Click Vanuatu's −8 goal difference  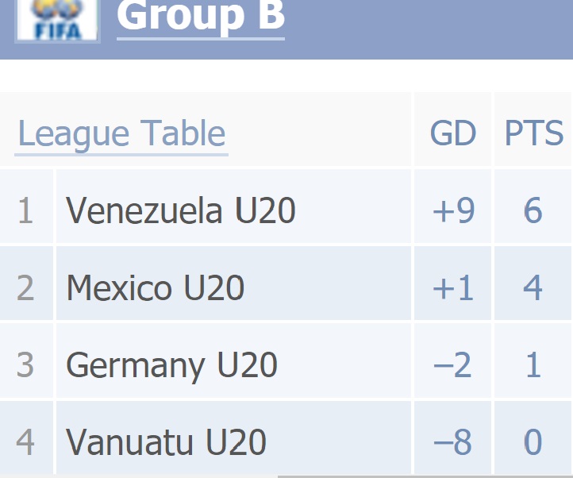(452, 441)
